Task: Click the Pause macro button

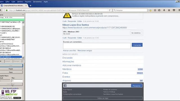Action: [11, 69]
